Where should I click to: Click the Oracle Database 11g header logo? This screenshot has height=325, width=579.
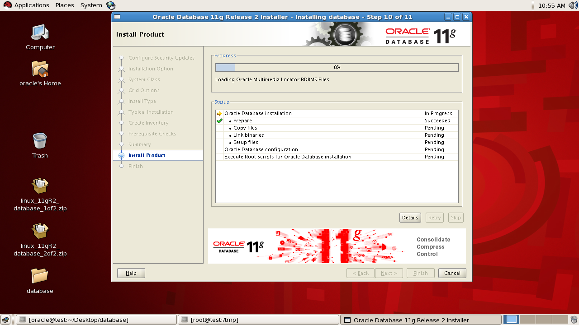click(x=421, y=35)
